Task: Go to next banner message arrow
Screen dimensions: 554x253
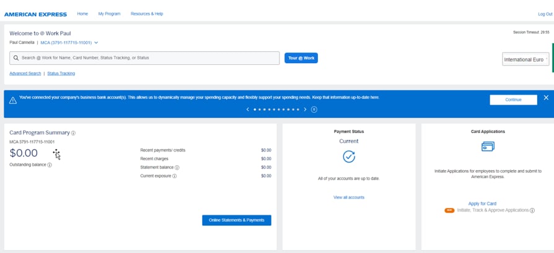Action: pos(305,109)
